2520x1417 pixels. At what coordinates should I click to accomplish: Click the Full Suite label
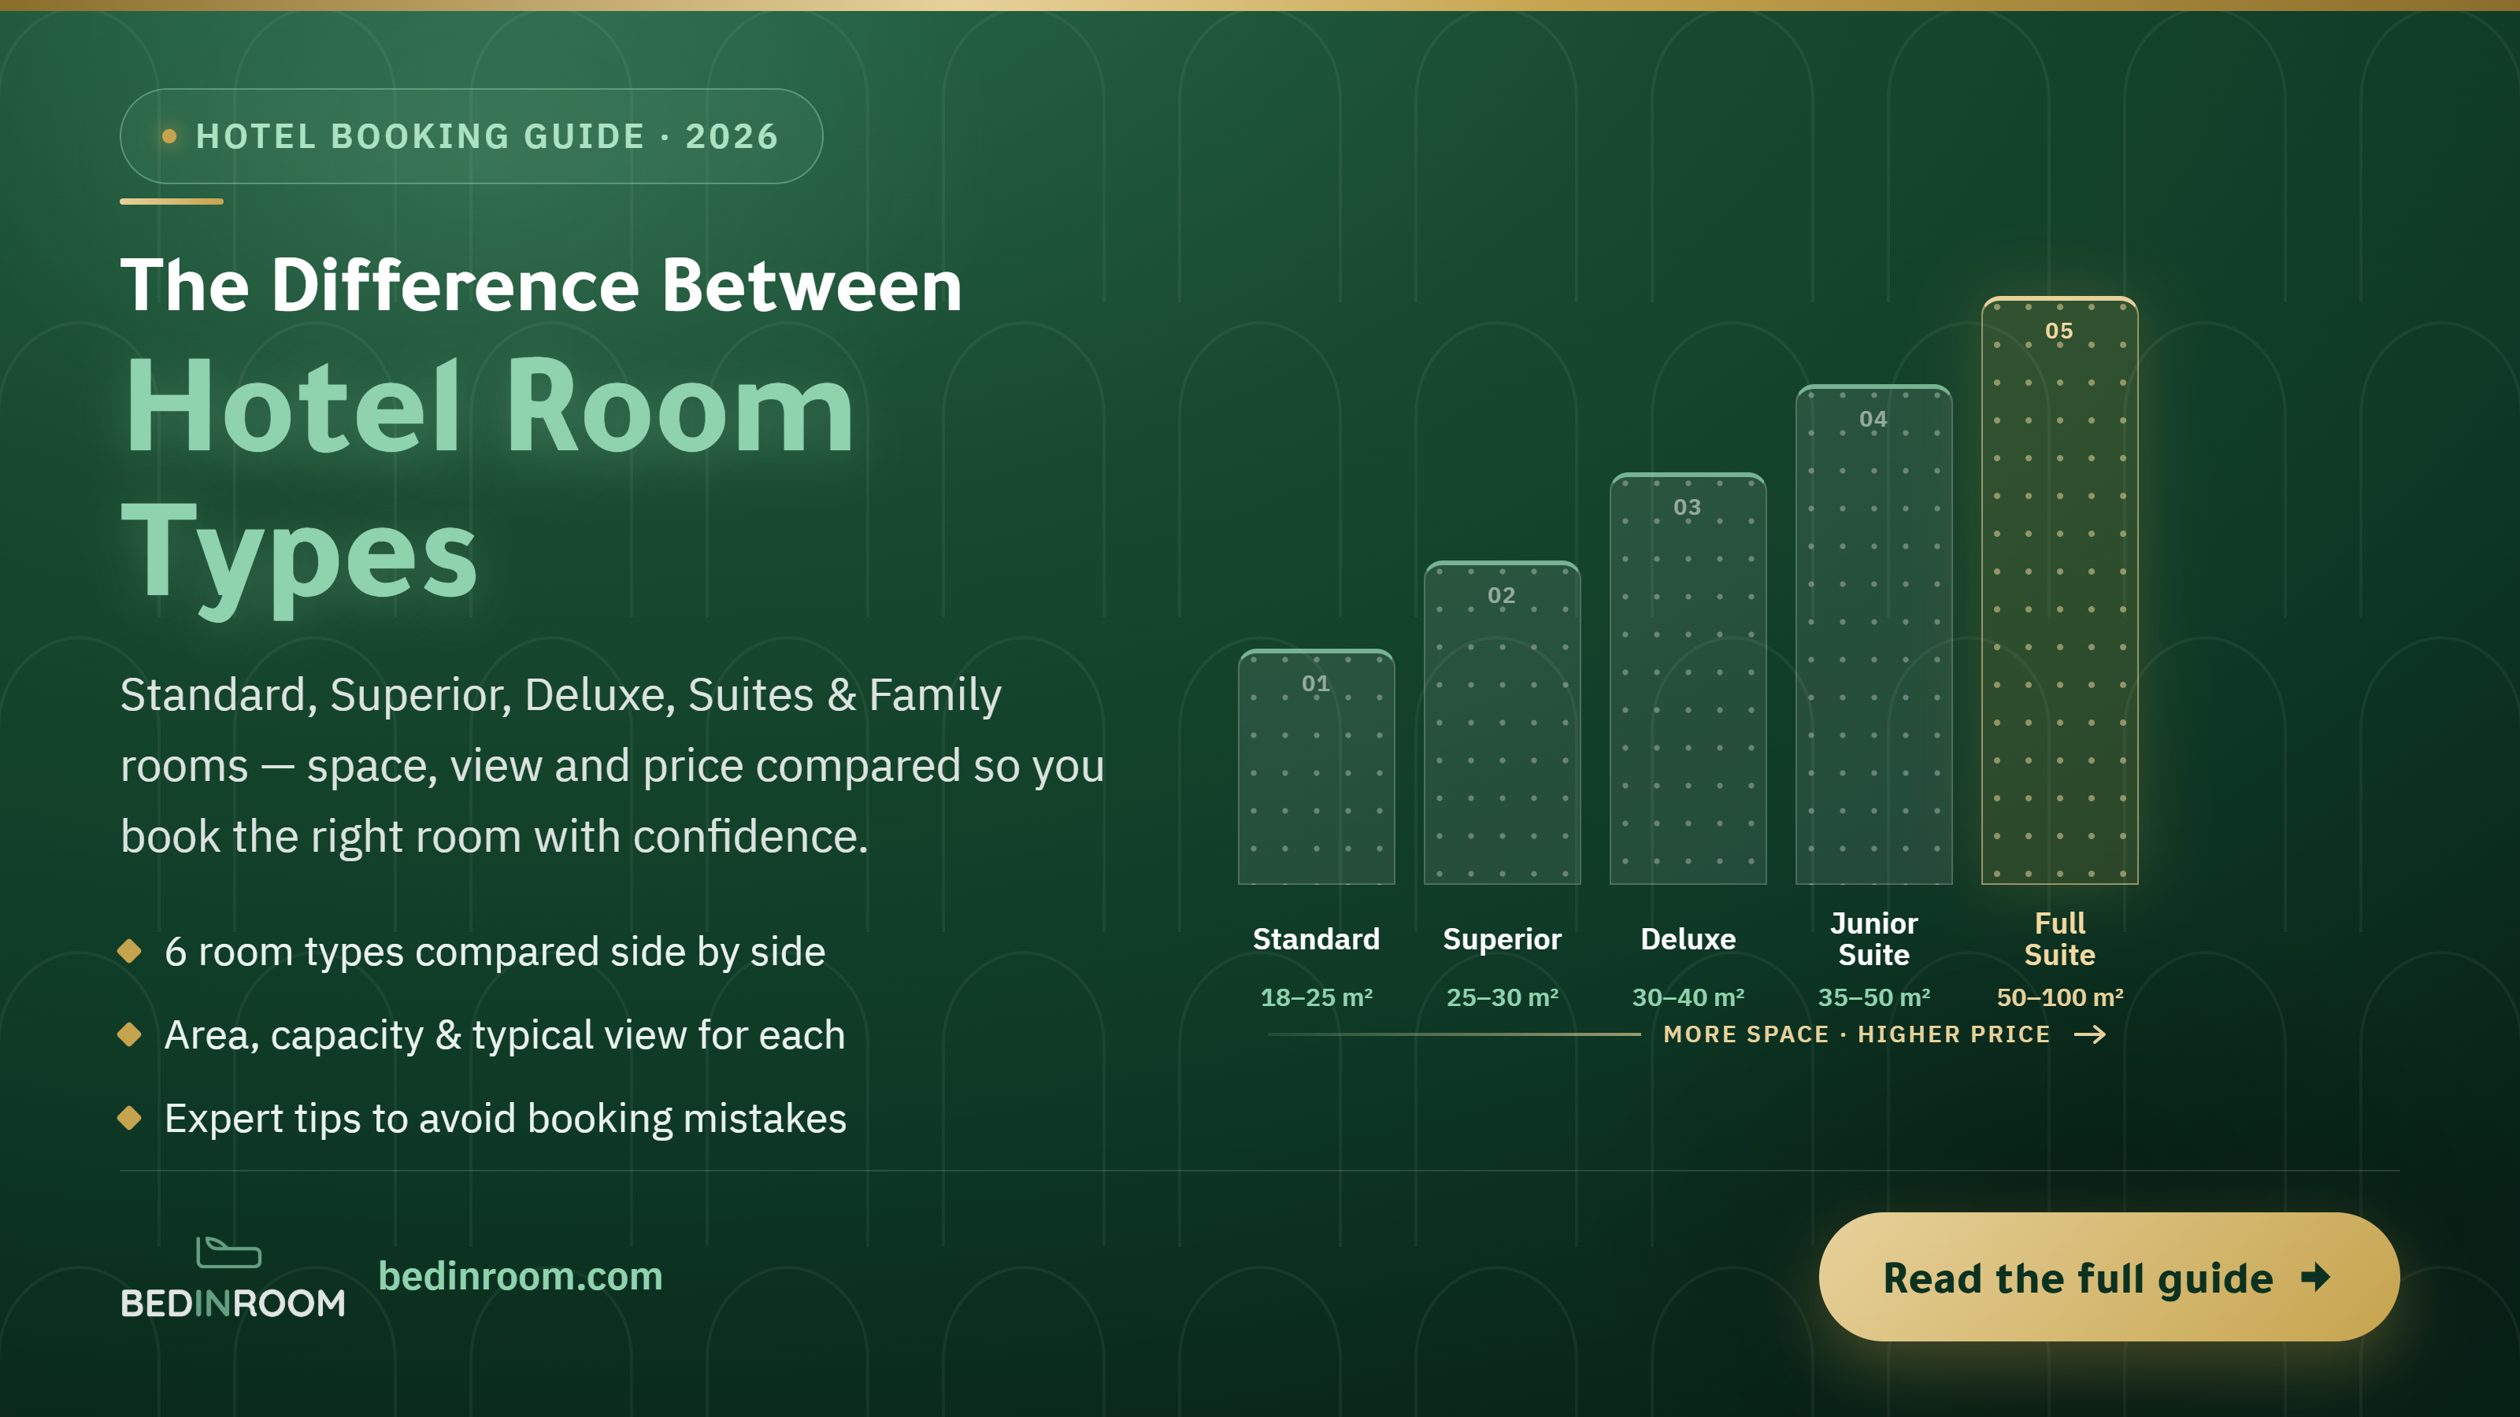[2059, 939]
